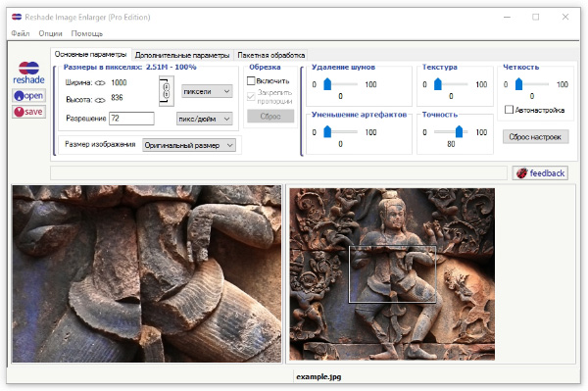Click the feedback ladybug button

pos(540,173)
